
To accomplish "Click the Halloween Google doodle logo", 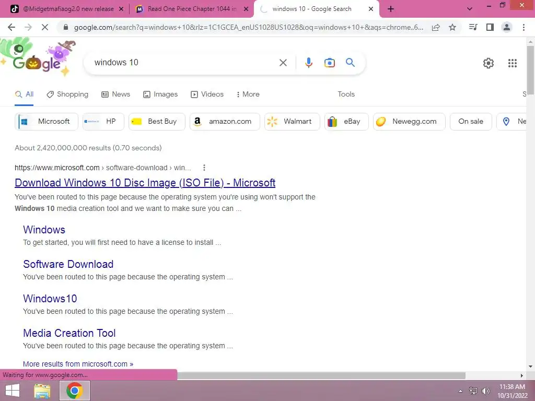I will (x=38, y=56).
